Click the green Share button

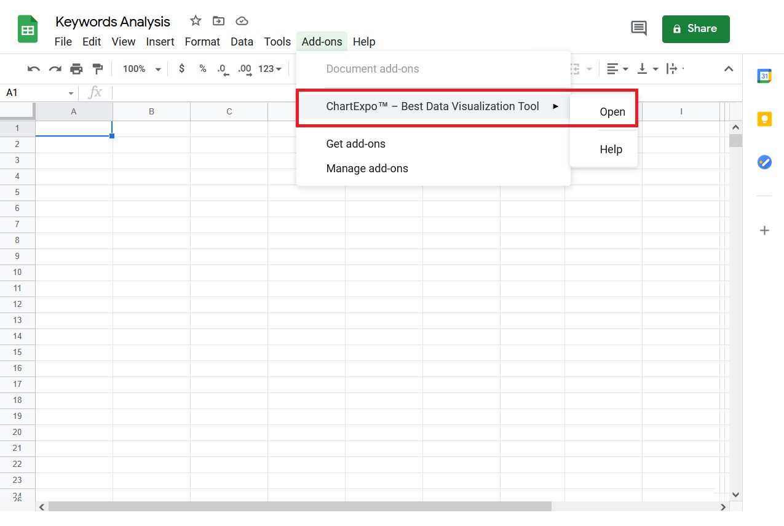click(695, 29)
